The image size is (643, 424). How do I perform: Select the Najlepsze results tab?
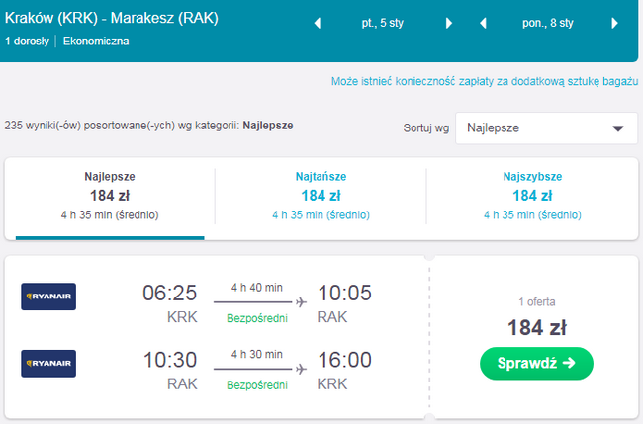109,196
